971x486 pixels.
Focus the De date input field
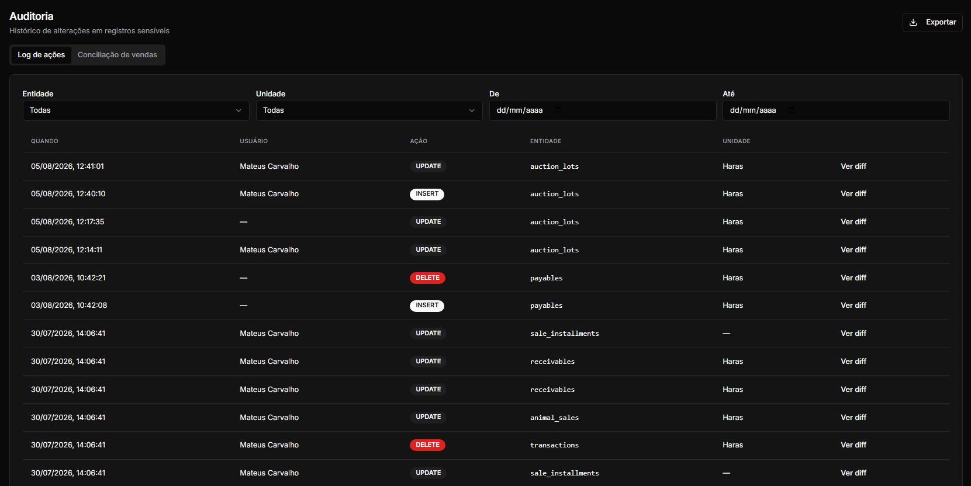[603, 110]
